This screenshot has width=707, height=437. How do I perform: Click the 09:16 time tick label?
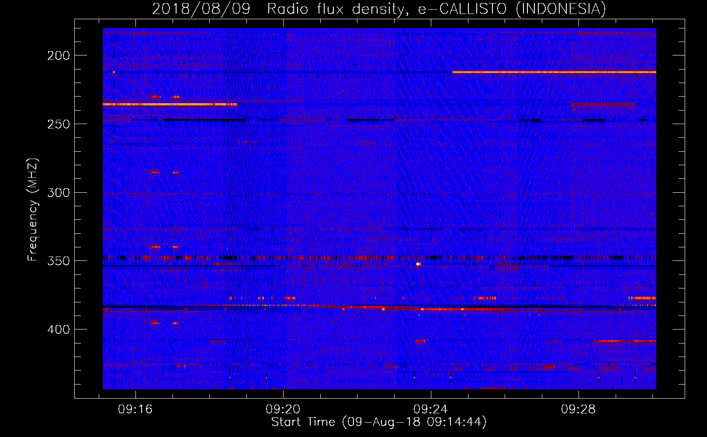pyautogui.click(x=135, y=409)
